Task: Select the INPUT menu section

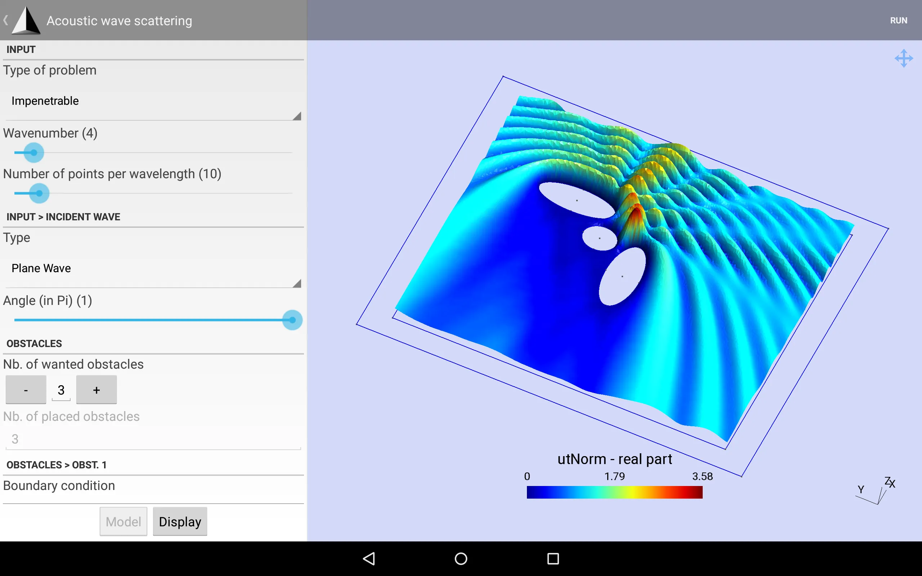Action: pos(20,49)
